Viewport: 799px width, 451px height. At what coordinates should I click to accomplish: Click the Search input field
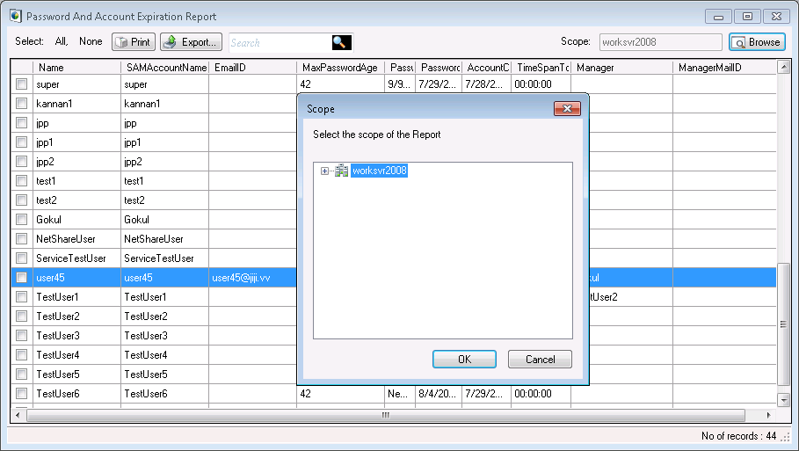(x=280, y=42)
